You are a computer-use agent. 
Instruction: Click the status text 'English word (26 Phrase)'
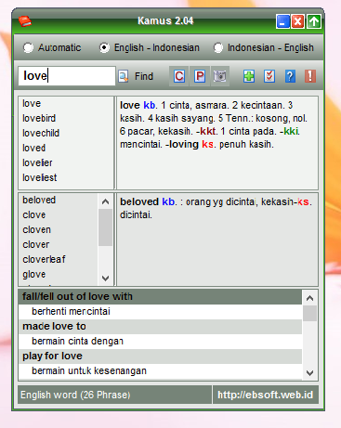point(75,395)
